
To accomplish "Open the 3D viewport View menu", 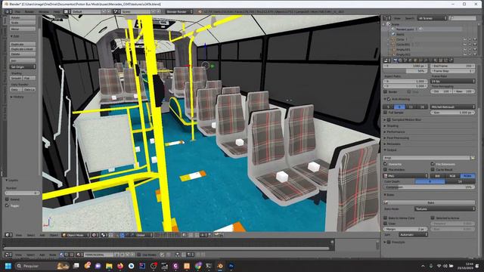I will 19,235.
